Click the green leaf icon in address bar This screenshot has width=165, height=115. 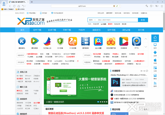pos(117,6)
